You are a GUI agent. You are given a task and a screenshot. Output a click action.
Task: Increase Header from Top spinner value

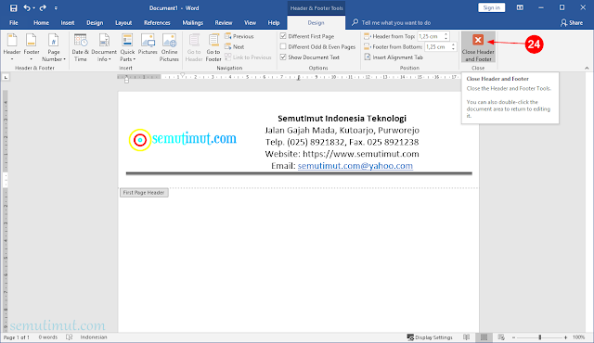[445, 34]
